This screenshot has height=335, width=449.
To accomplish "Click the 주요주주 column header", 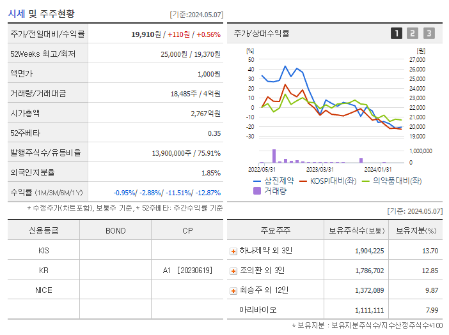I will click(x=275, y=230).
